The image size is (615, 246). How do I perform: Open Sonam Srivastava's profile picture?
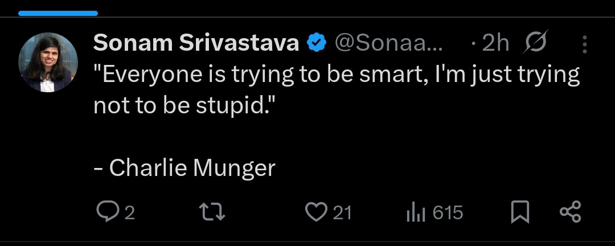pyautogui.click(x=48, y=63)
